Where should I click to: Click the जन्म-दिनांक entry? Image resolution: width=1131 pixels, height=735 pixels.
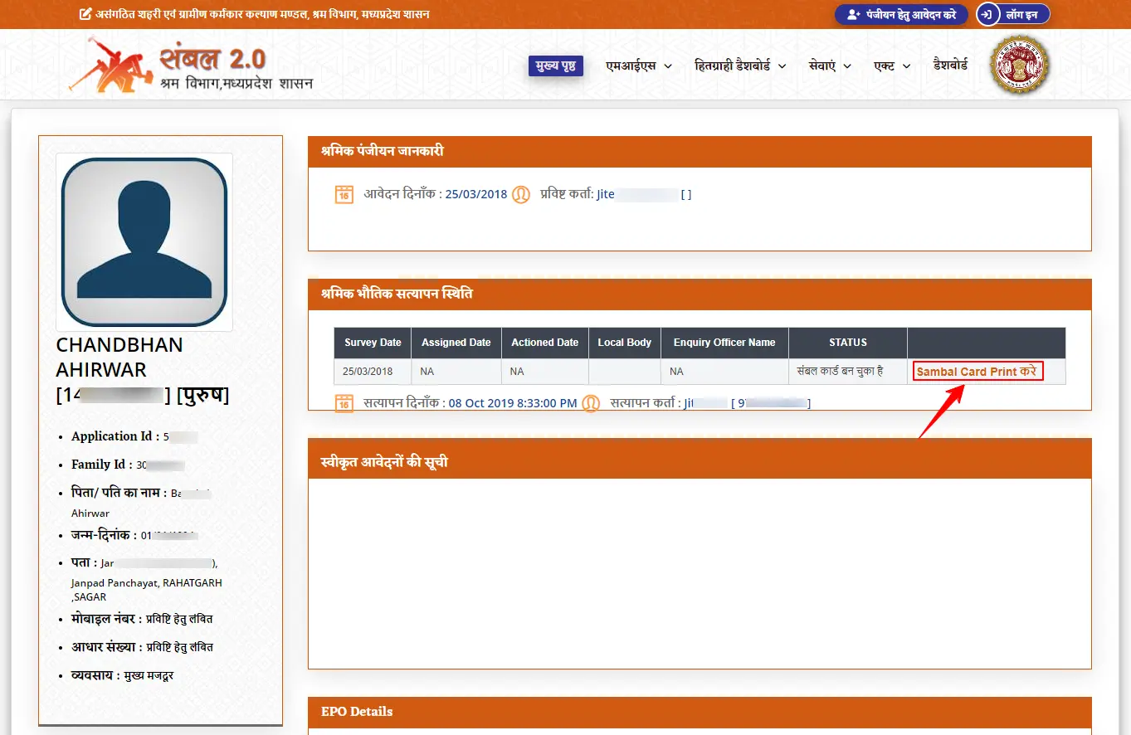click(x=134, y=535)
